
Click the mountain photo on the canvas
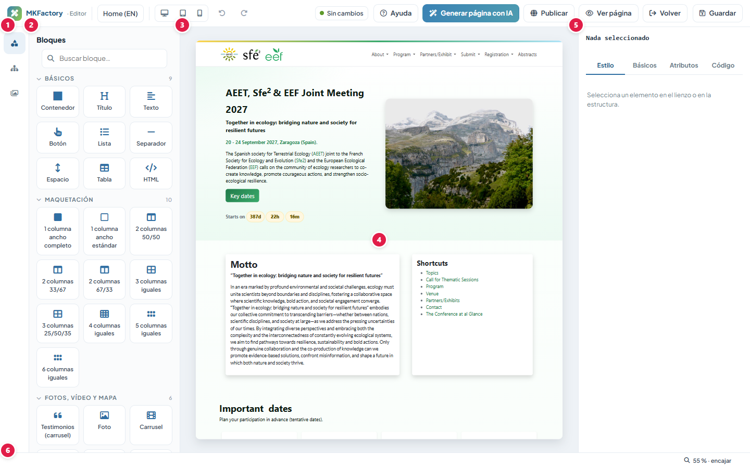pyautogui.click(x=459, y=153)
